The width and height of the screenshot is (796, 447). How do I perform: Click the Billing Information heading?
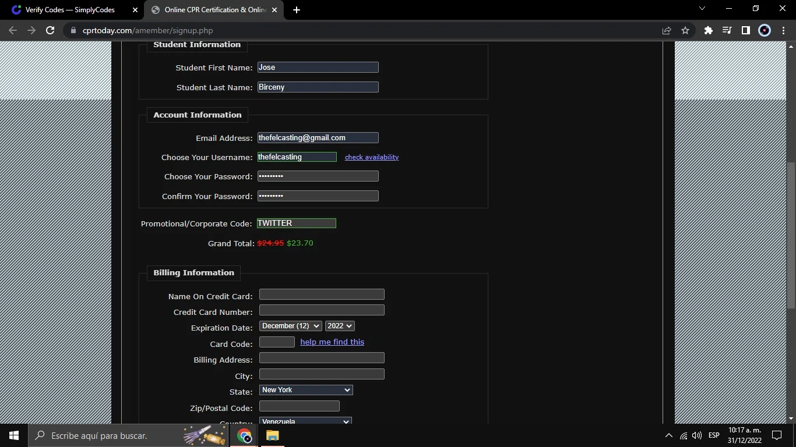pos(194,272)
